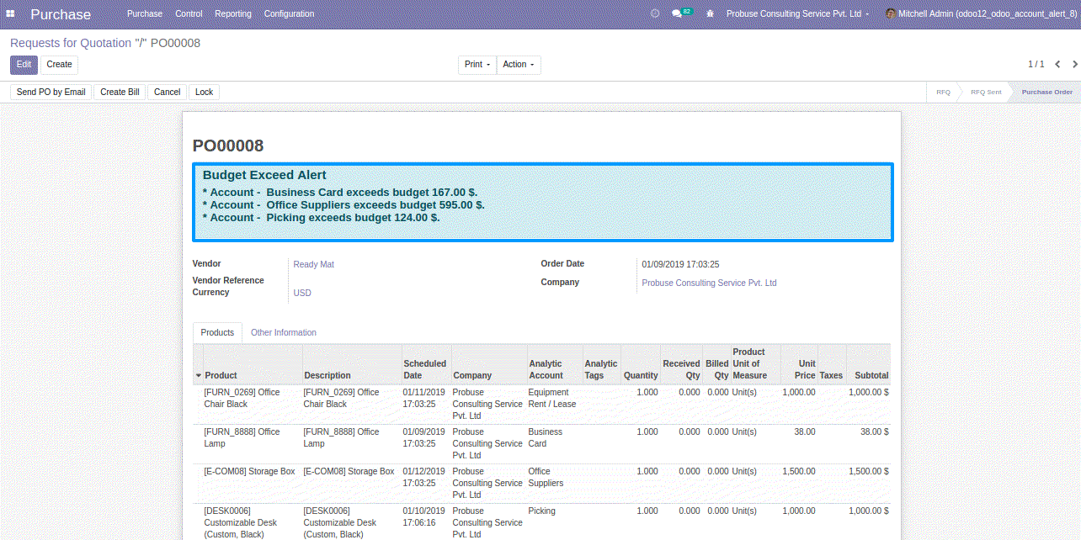Click the Purchase Order status stage
This screenshot has height=540, width=1081.
click(1046, 92)
